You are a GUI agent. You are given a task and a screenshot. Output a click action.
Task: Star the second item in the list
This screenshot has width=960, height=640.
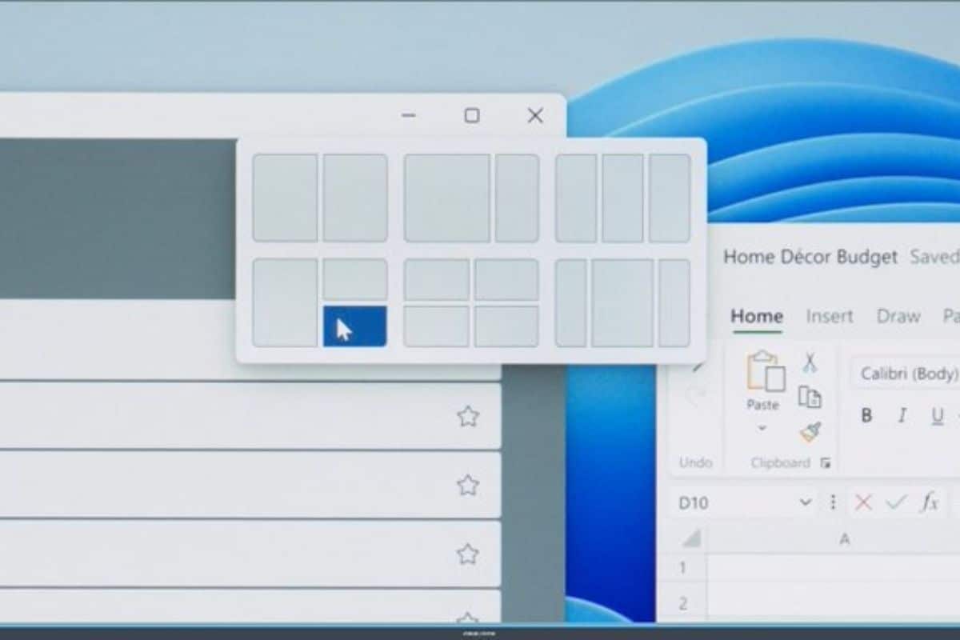point(467,486)
